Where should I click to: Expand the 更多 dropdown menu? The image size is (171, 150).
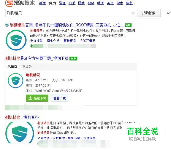131,3
